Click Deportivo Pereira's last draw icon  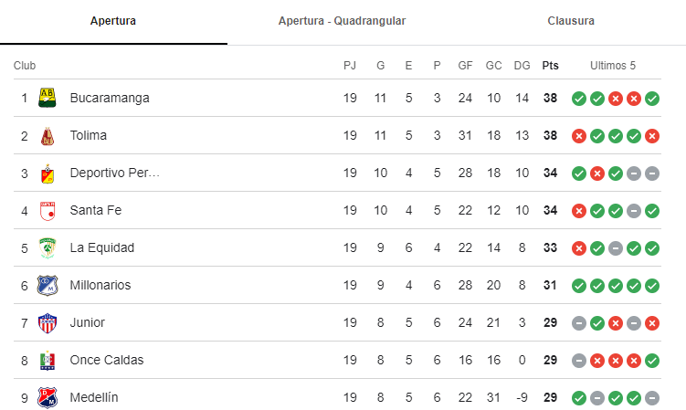[x=652, y=173]
